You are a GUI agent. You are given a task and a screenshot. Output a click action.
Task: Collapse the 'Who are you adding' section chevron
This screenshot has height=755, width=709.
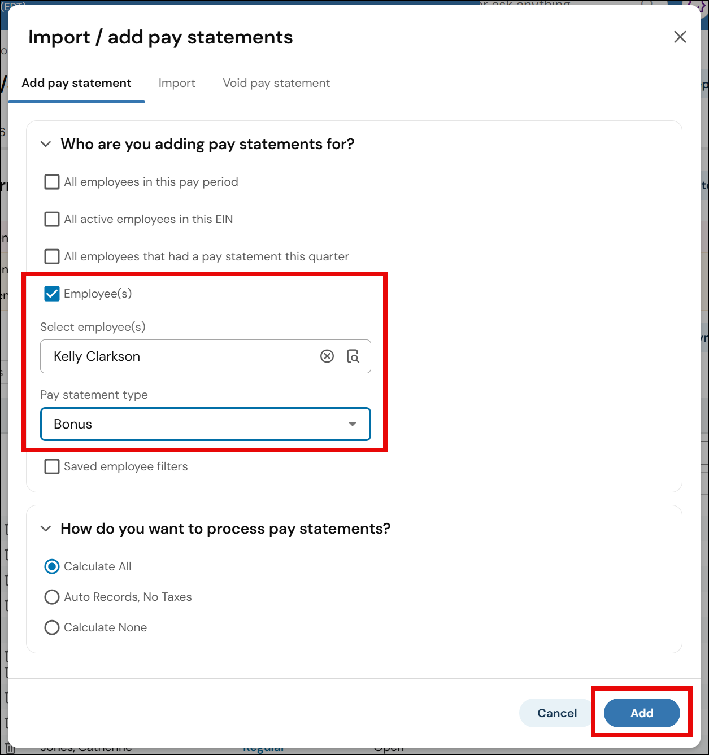(x=46, y=144)
